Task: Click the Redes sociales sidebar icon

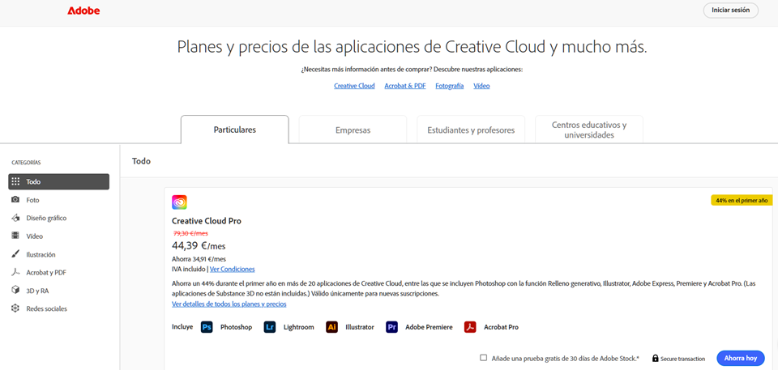Action: tap(16, 308)
